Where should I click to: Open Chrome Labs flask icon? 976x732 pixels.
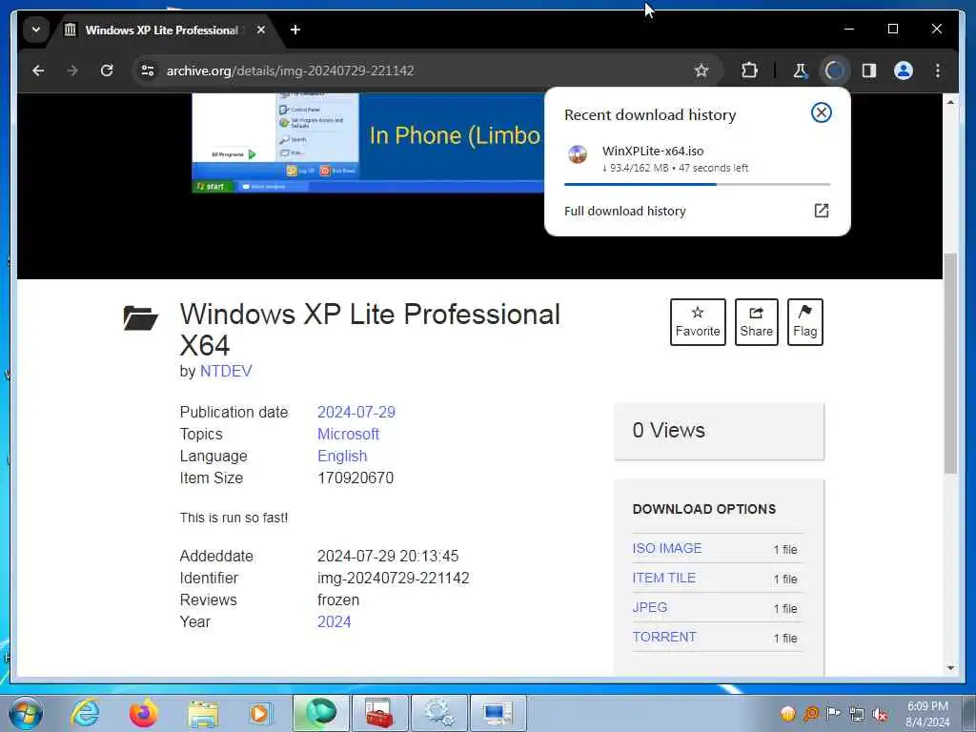point(801,71)
